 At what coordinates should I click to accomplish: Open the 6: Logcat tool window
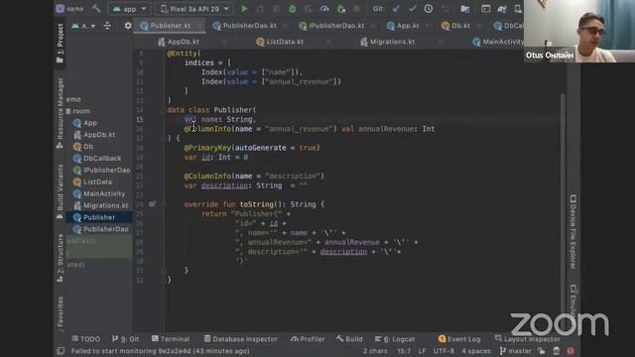click(x=395, y=339)
